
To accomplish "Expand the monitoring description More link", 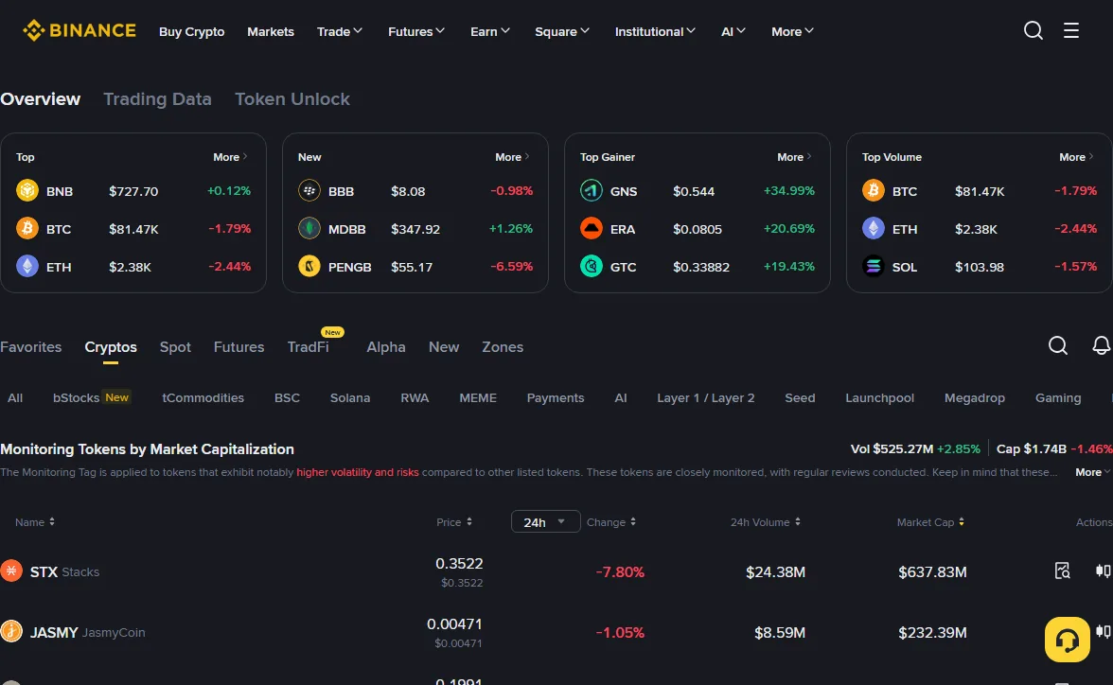I will [x=1092, y=472].
